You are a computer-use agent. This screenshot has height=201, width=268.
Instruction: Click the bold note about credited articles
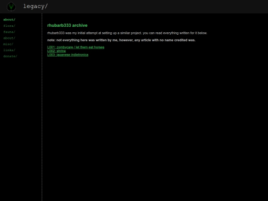tap(122, 40)
